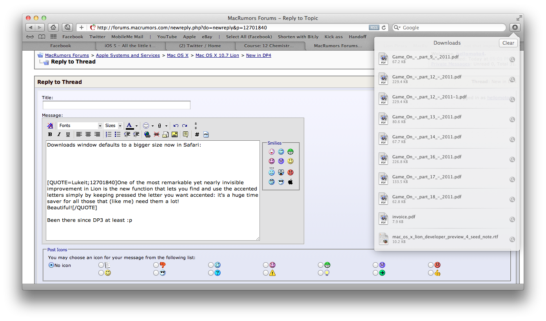Select the sunglasses cool post icon radio

pos(156,273)
